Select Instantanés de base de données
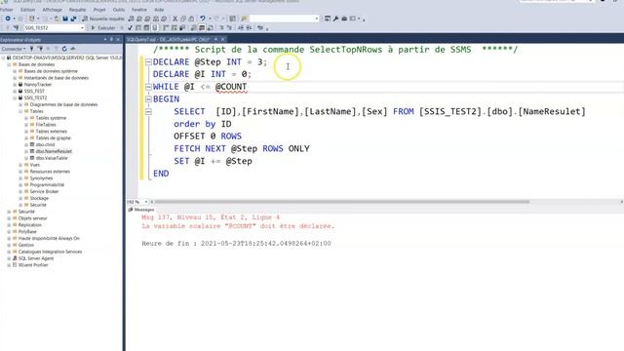This screenshot has width=624, height=351. tap(57, 78)
